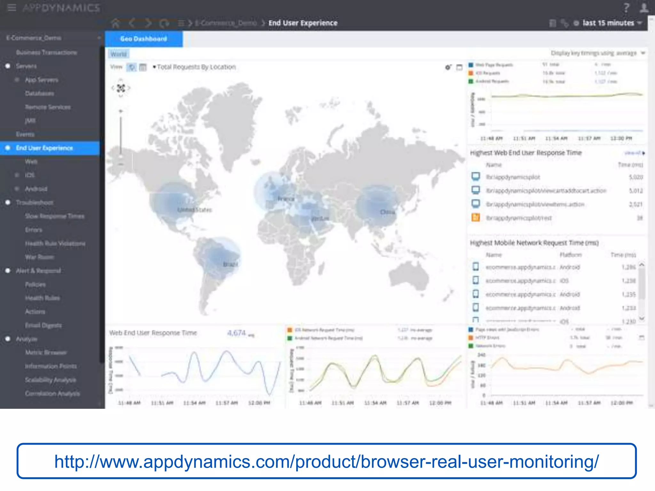Screen dimensions: 655x491
Task: Click the map pan control
Action: (x=121, y=88)
